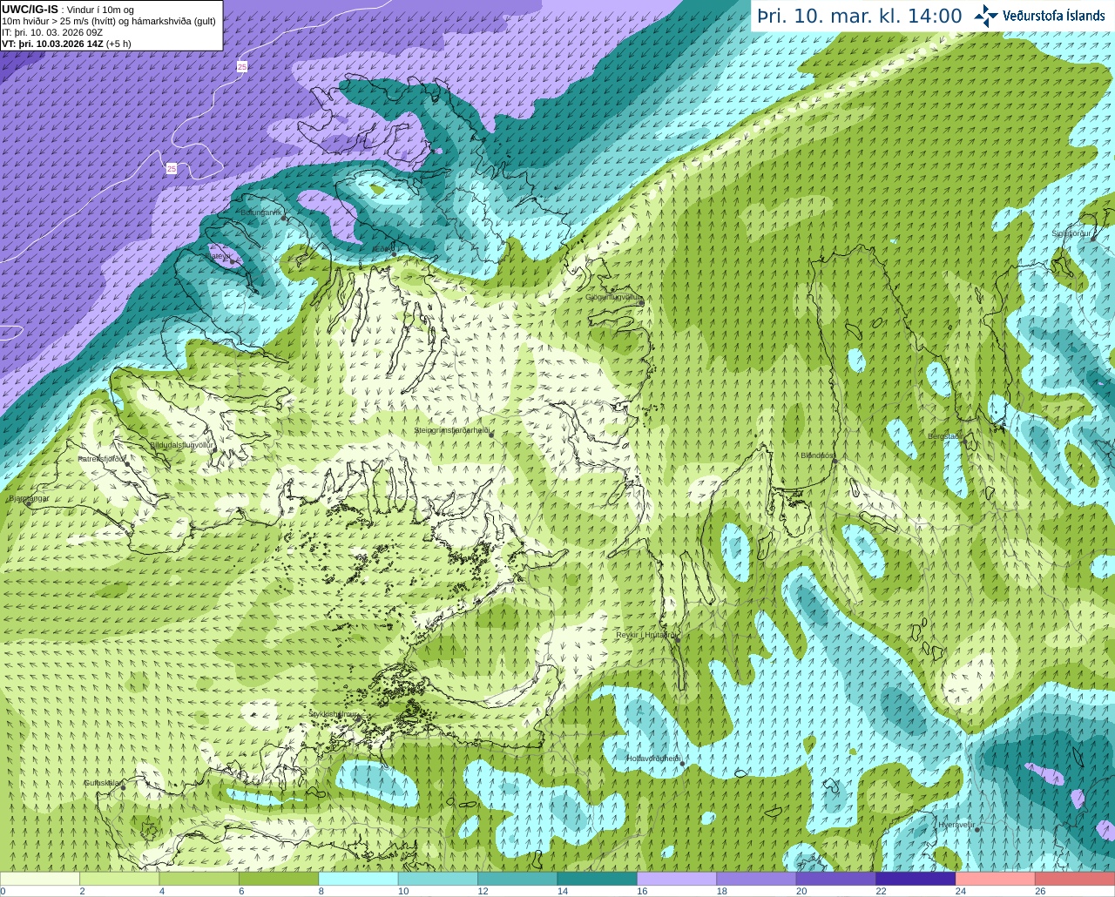Select the Flateyri station label
The width and height of the screenshot is (1115, 897).
(218, 256)
